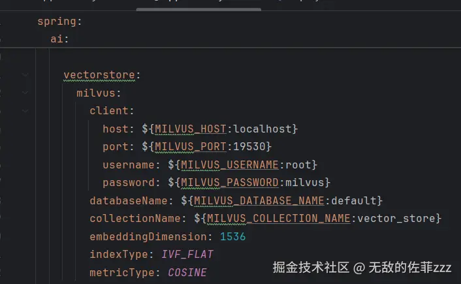Click the MILVUS_PORT variable
The height and width of the screenshot is (284, 461).
(190, 146)
